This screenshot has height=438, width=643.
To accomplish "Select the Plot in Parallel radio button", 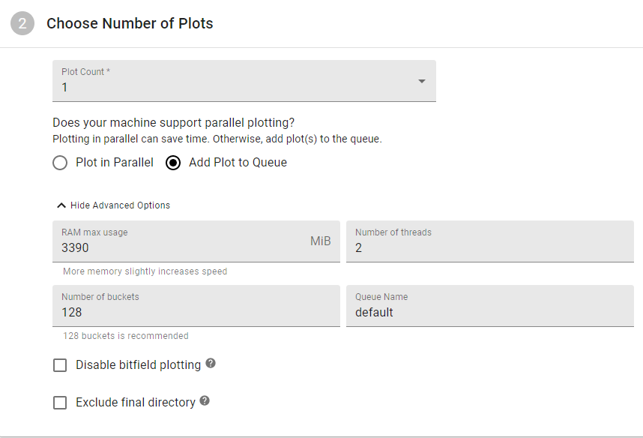I will 60,163.
